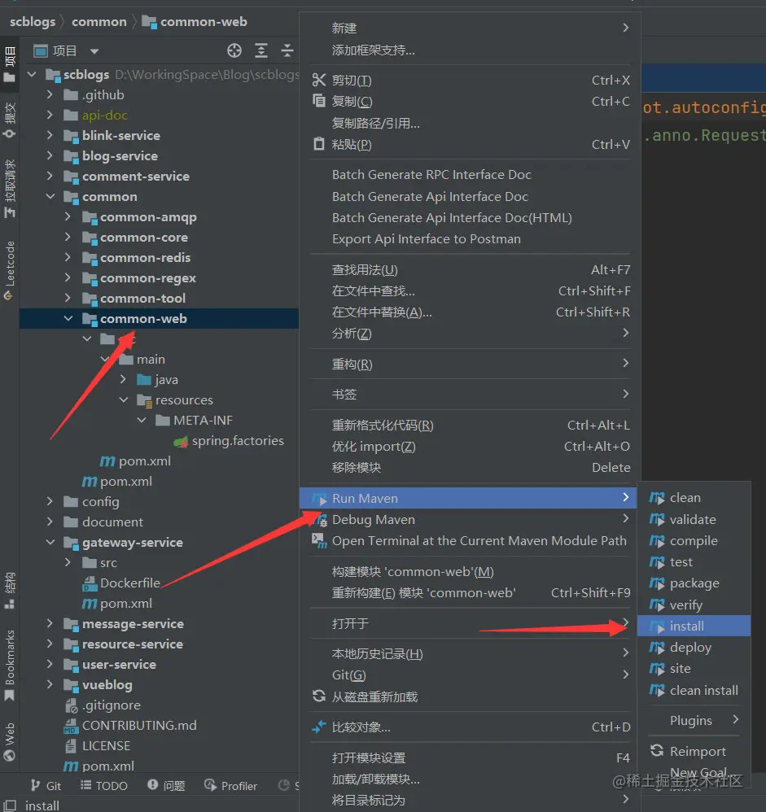
Task: Choose install Maven goal
Action: 694,626
